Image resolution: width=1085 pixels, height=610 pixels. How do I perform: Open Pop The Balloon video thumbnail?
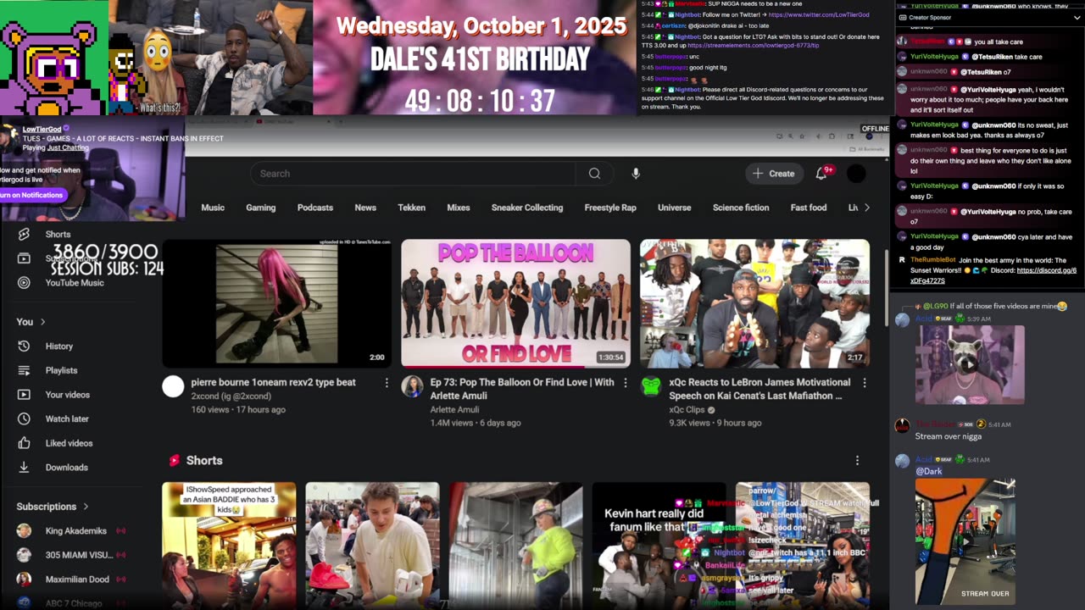[x=515, y=303]
